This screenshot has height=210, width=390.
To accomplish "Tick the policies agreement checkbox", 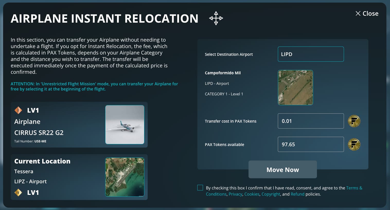I will [x=200, y=188].
